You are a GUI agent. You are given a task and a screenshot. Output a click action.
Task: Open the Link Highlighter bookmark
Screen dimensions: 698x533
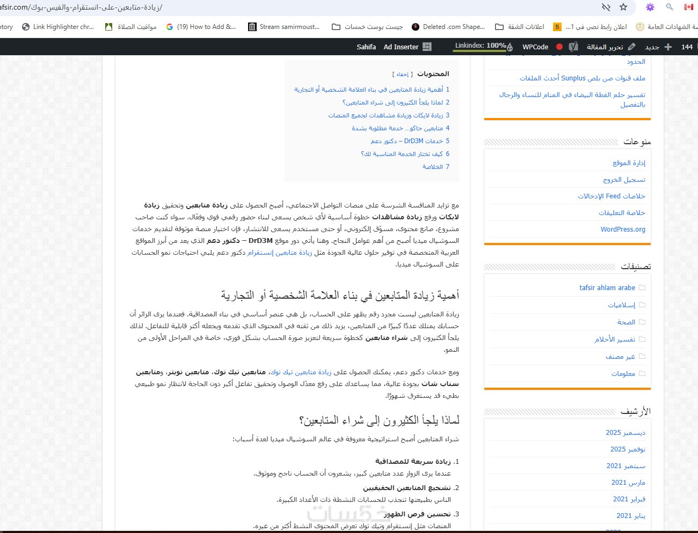(x=58, y=26)
